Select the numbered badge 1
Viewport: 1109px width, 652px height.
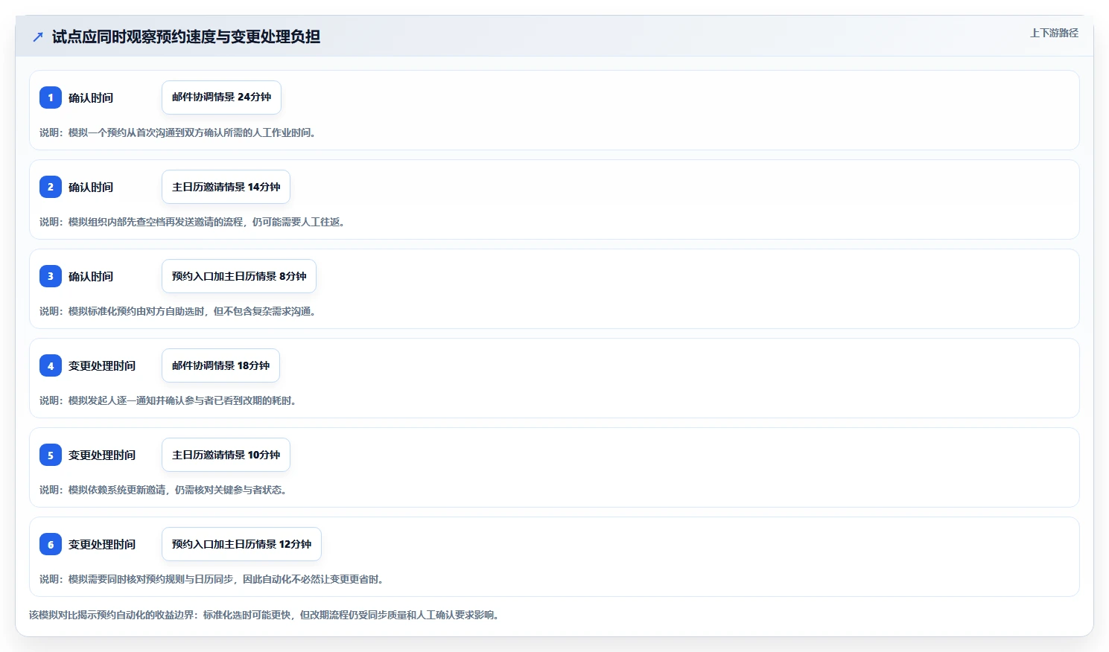[51, 98]
